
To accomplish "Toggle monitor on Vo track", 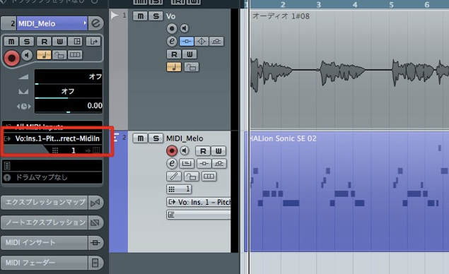I will pos(185,28).
